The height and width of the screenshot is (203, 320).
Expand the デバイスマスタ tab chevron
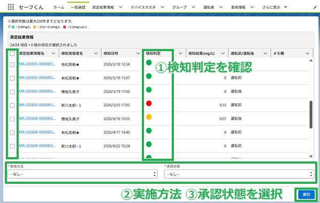162,7
